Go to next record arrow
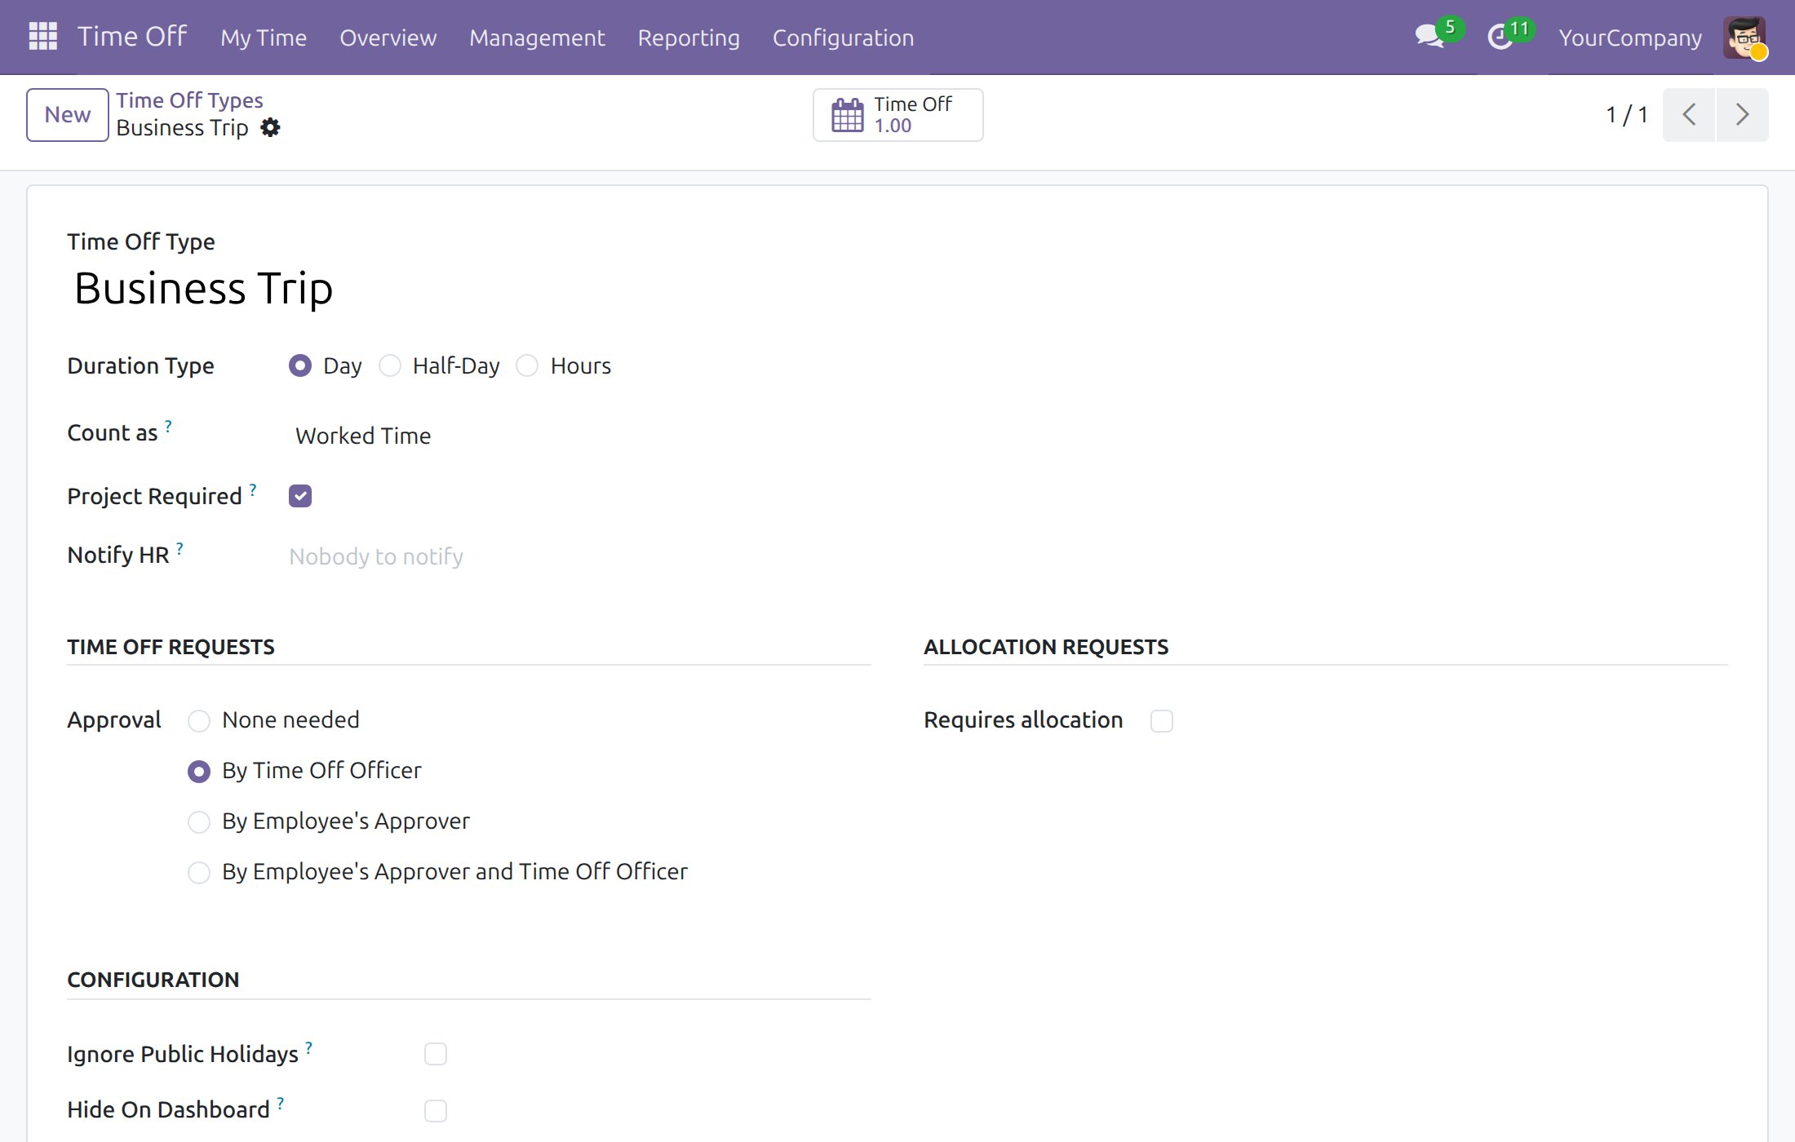Viewport: 1795px width, 1142px height. [x=1742, y=115]
